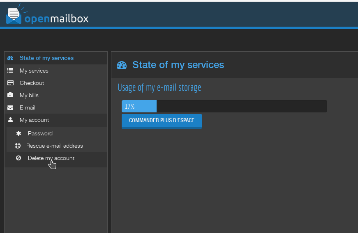Image resolution: width=358 pixels, height=233 pixels.
Task: Click the briefcase icon beside My bills
Action: coord(10,95)
